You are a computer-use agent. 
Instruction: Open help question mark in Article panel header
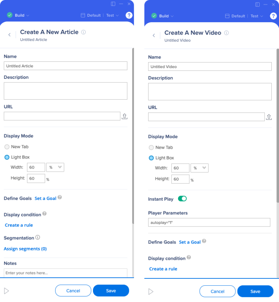129,15
